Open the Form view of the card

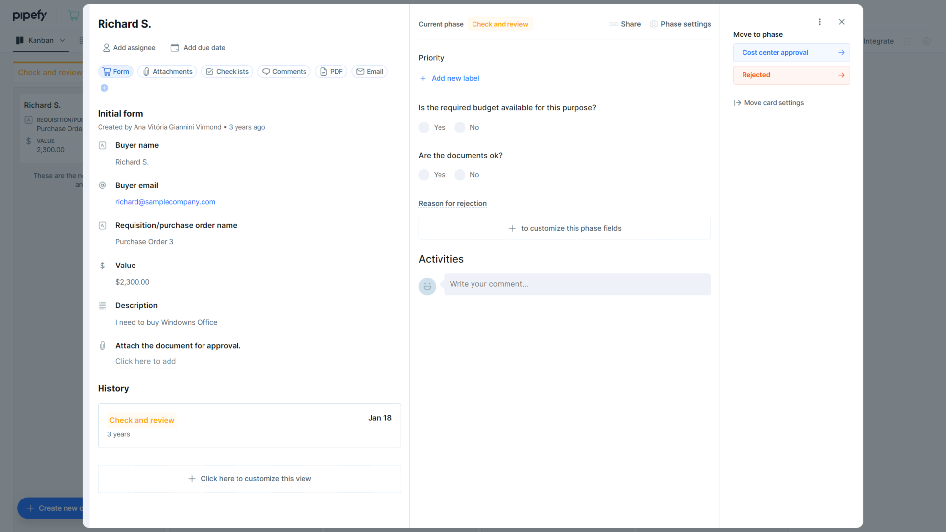coord(115,71)
